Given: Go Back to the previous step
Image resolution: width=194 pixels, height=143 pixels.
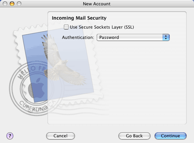Looking at the screenshot, I should 134,136.
